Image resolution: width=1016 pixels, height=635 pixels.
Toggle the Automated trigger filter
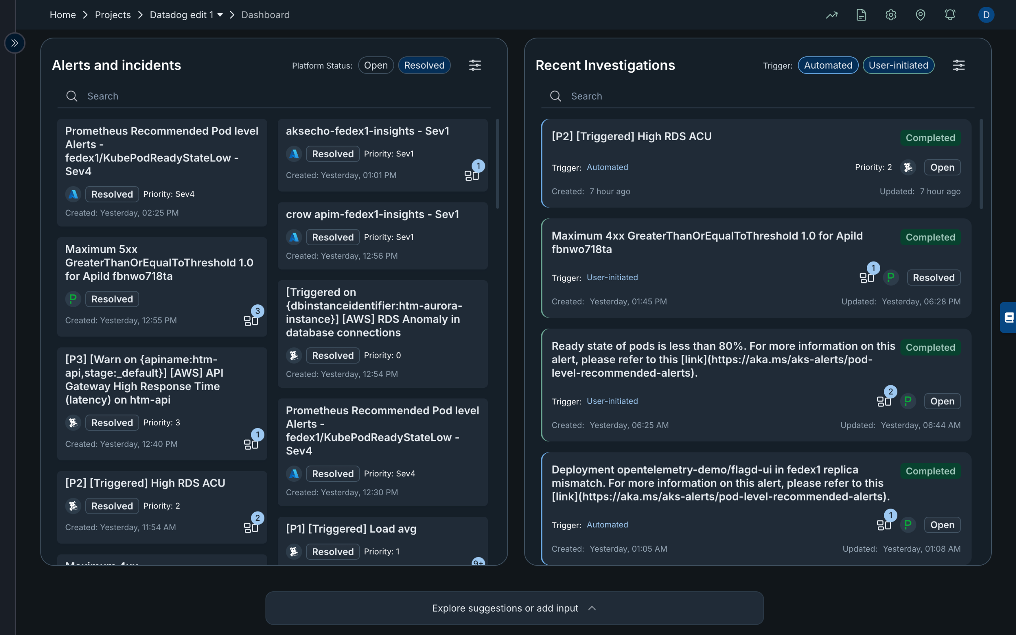tap(827, 65)
